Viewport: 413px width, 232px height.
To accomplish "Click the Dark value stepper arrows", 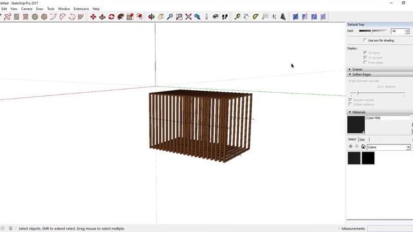I will [407, 31].
